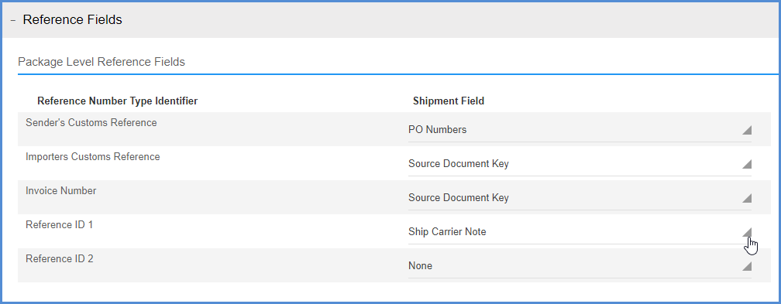Screen dimensions: 781x304
Task: Click Invoice Number row label
Action: (x=60, y=190)
